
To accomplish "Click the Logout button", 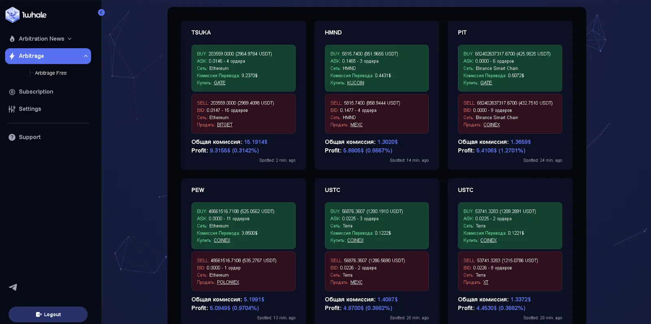I will (x=48, y=315).
